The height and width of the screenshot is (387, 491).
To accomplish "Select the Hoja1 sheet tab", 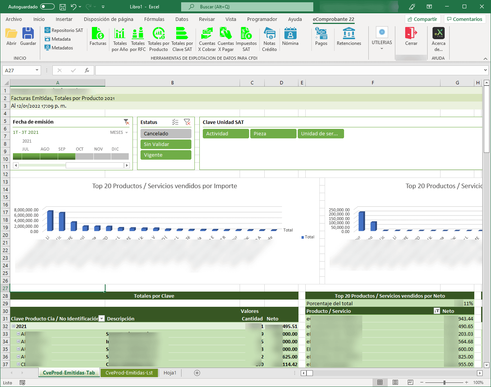I will click(170, 373).
